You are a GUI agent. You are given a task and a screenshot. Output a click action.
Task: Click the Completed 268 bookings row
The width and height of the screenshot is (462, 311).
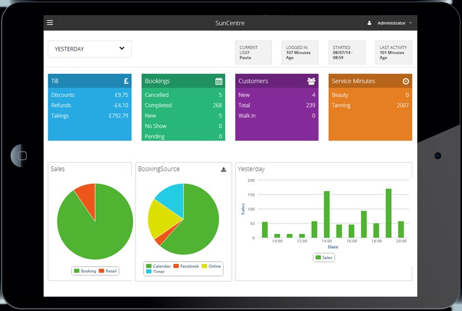[x=183, y=106]
